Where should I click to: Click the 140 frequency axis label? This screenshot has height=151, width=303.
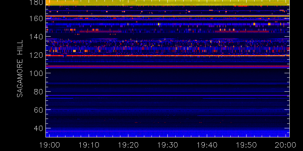[x=37, y=37]
